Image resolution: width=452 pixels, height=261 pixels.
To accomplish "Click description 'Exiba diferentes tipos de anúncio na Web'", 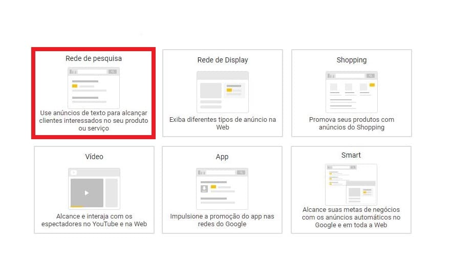I will 223,123.
